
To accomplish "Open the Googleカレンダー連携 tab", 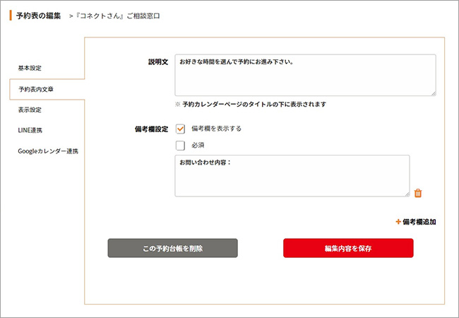I will [47, 151].
